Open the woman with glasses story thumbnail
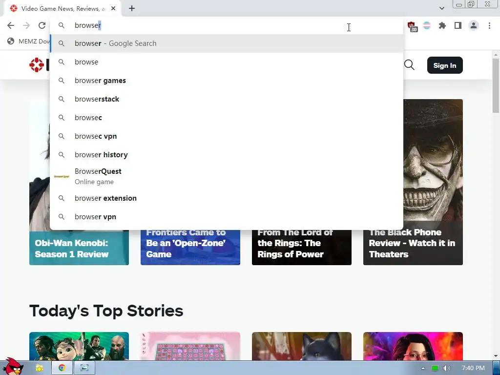Screen dimensions: 500x375 [413, 346]
